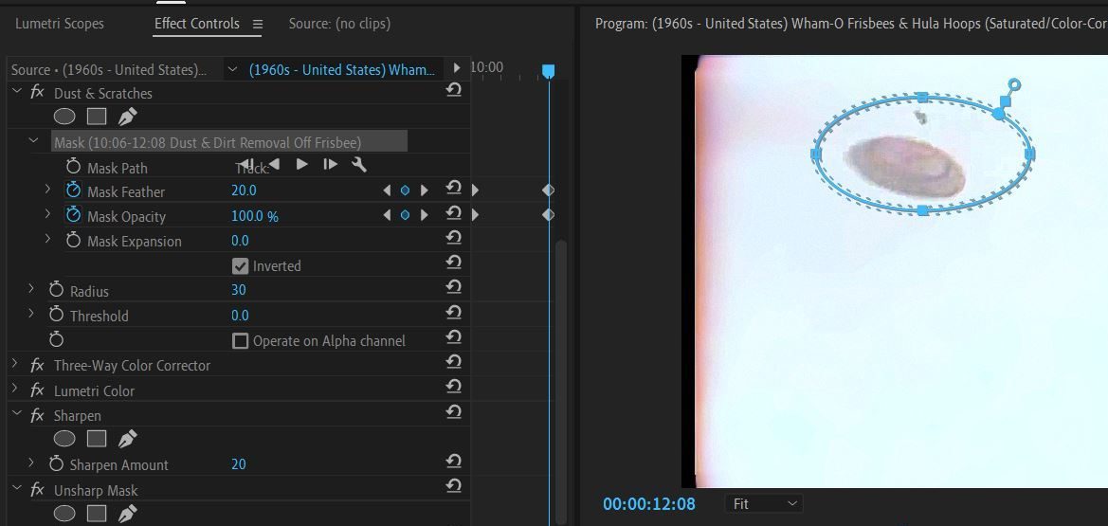Screen dimensions: 1108x526
Task: Create ellipse mask for Unsharp Mask
Action: pyautogui.click(x=64, y=514)
